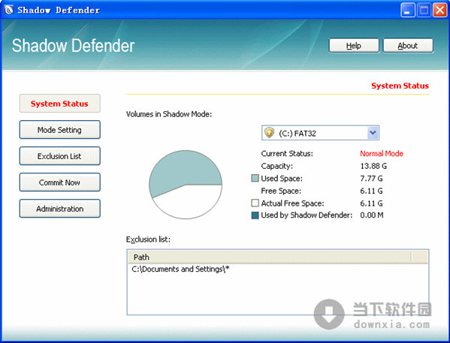Click the 7.77 G used space value

(371, 179)
